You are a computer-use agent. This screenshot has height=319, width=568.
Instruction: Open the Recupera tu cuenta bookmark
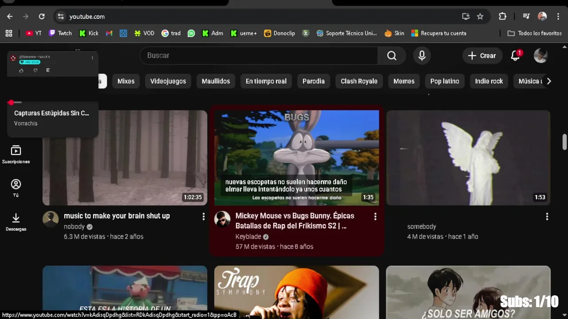click(x=439, y=33)
